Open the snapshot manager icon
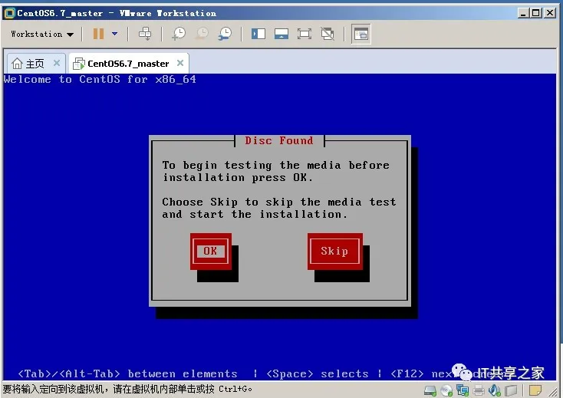 click(225, 34)
